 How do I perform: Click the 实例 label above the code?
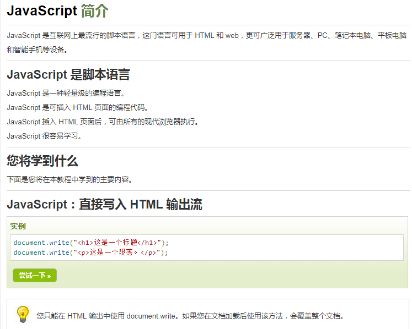(x=18, y=226)
